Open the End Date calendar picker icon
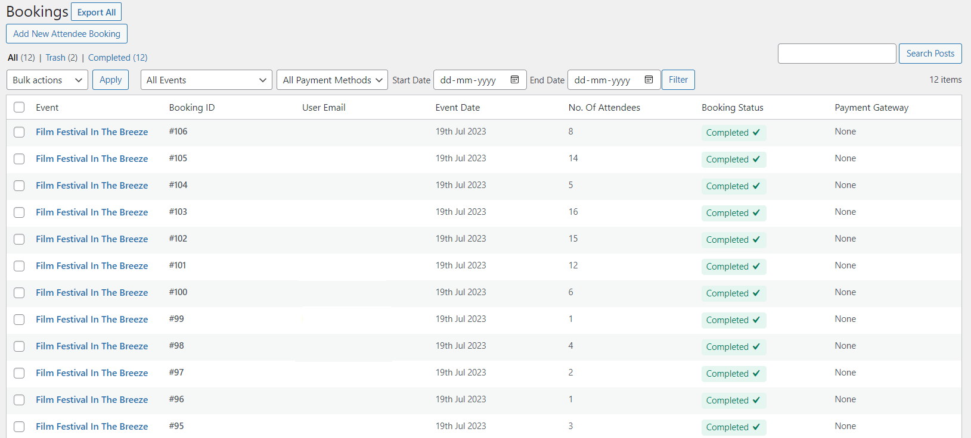 coord(649,80)
